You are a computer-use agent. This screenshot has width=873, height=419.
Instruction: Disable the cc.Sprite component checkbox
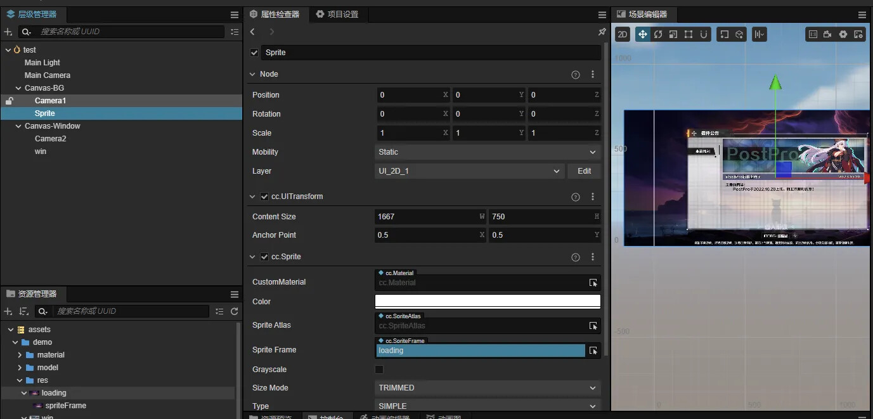click(264, 257)
